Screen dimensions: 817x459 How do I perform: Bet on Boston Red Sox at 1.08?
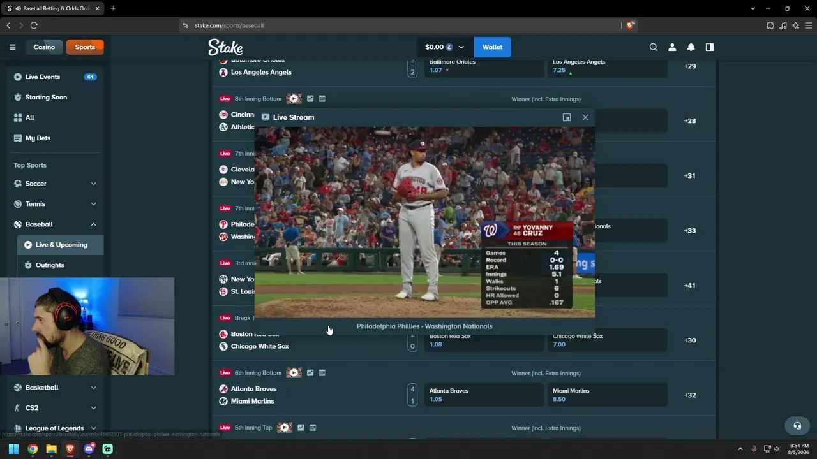pos(483,340)
